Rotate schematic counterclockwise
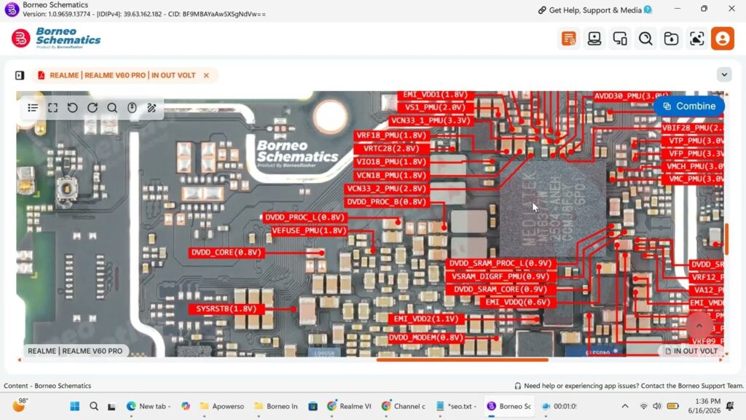Image resolution: width=746 pixels, height=420 pixels. [72, 108]
